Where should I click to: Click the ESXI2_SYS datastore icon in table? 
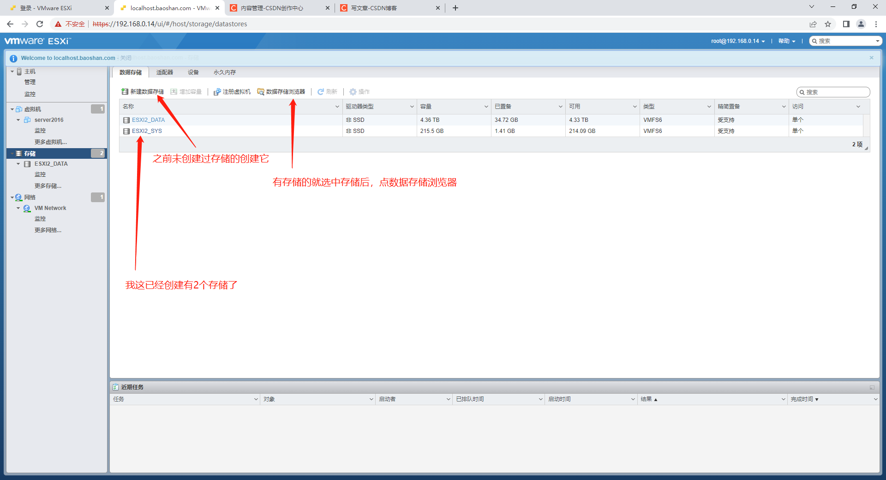tap(126, 131)
